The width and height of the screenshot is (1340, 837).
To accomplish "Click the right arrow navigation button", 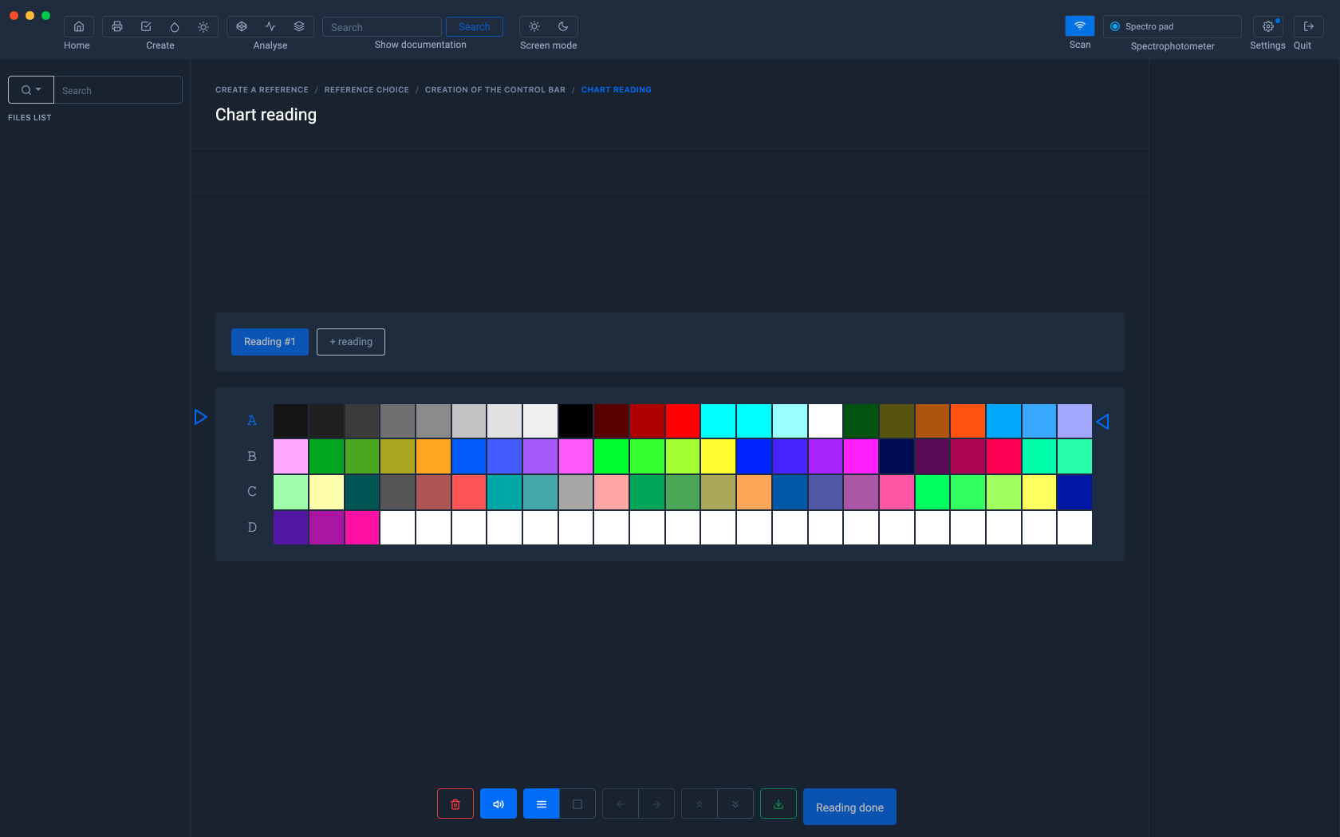I will click(x=656, y=804).
